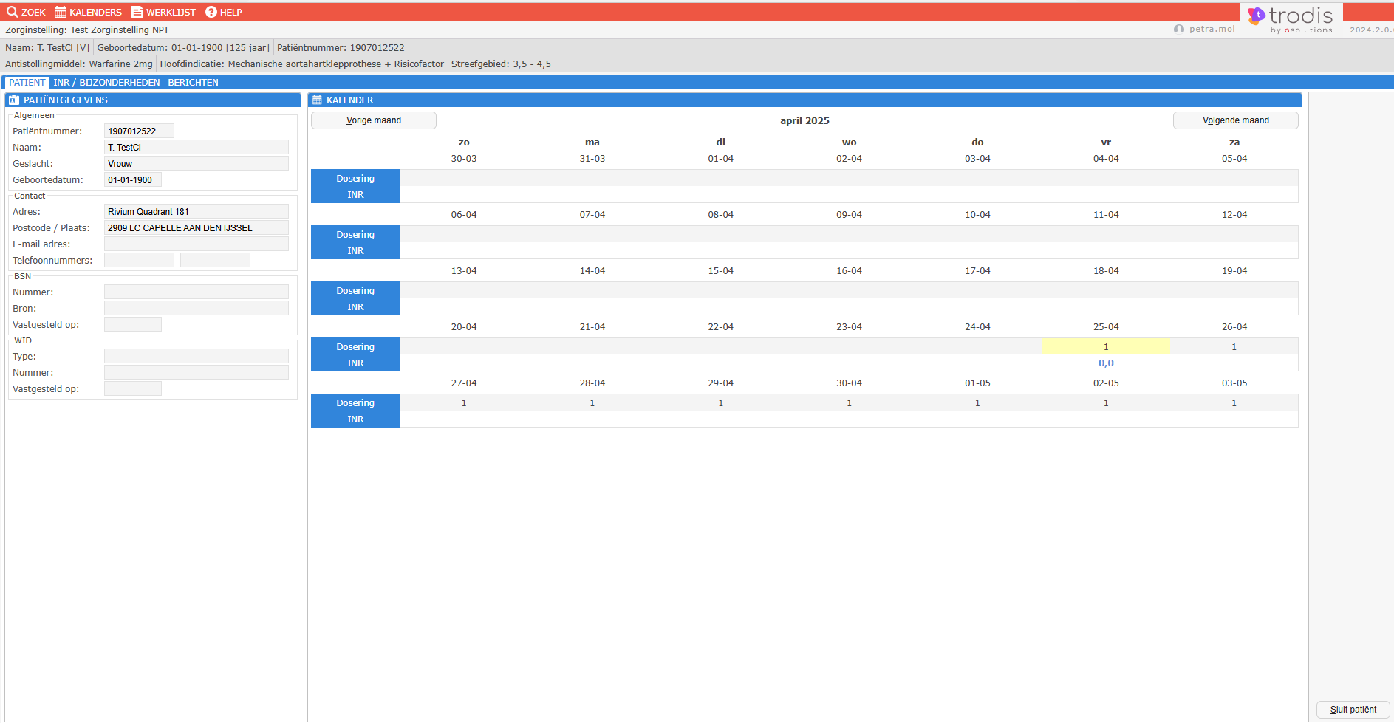Go to Vorige maand
Screen dimensions: 1394x723
coord(374,120)
